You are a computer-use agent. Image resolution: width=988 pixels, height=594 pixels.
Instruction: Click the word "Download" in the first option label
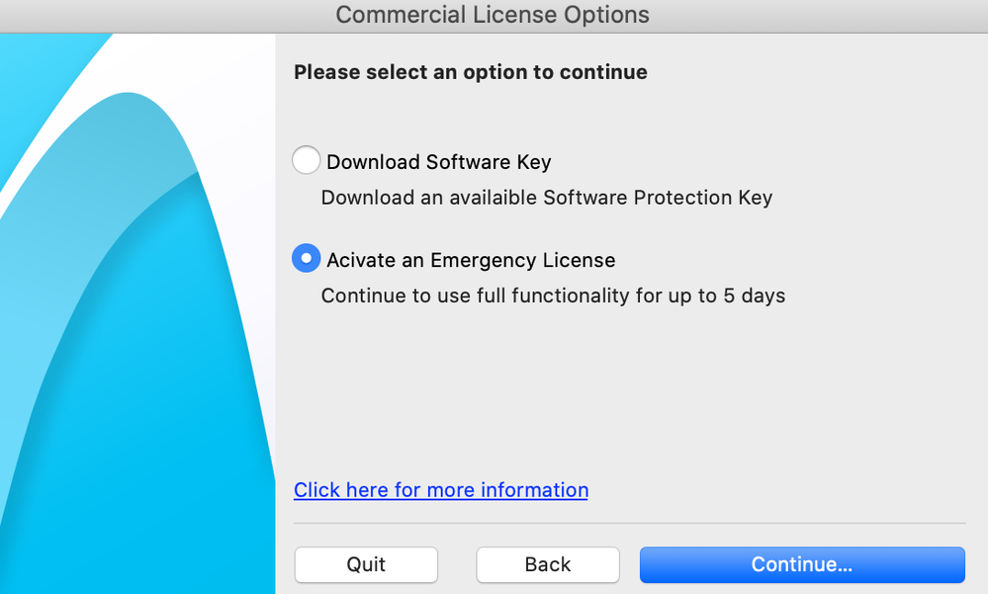point(373,162)
